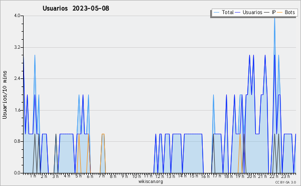Click the 19 h x-axis label

click(x=240, y=176)
